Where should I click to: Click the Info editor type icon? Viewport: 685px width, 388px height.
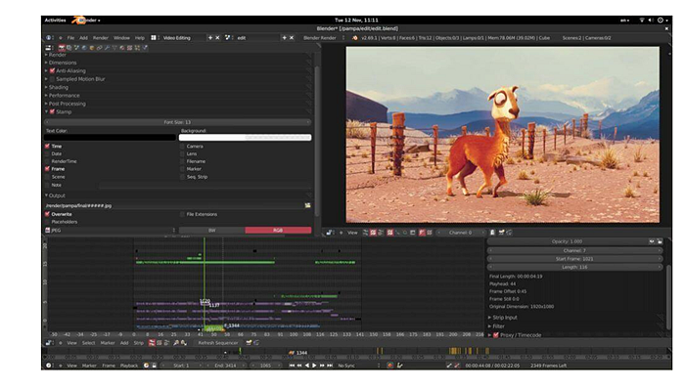click(x=49, y=38)
